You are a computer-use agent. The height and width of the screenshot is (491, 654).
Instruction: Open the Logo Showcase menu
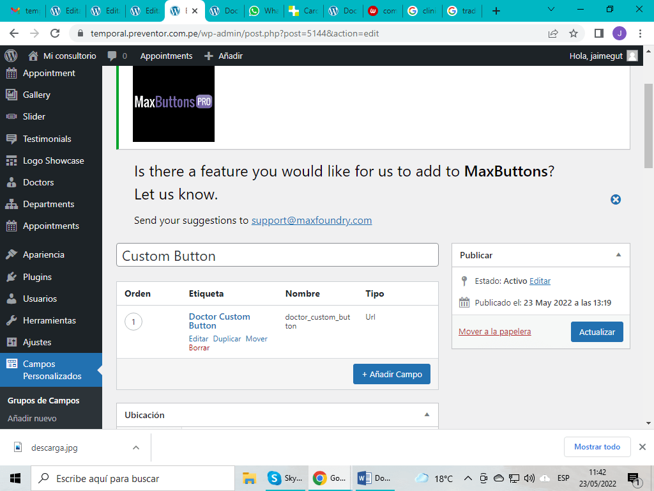click(54, 160)
